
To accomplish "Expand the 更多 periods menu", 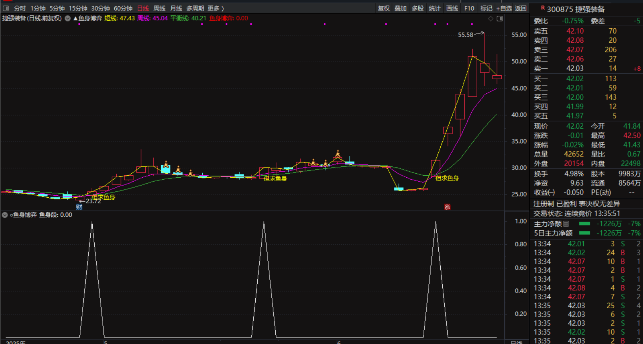I will pyautogui.click(x=216, y=8).
